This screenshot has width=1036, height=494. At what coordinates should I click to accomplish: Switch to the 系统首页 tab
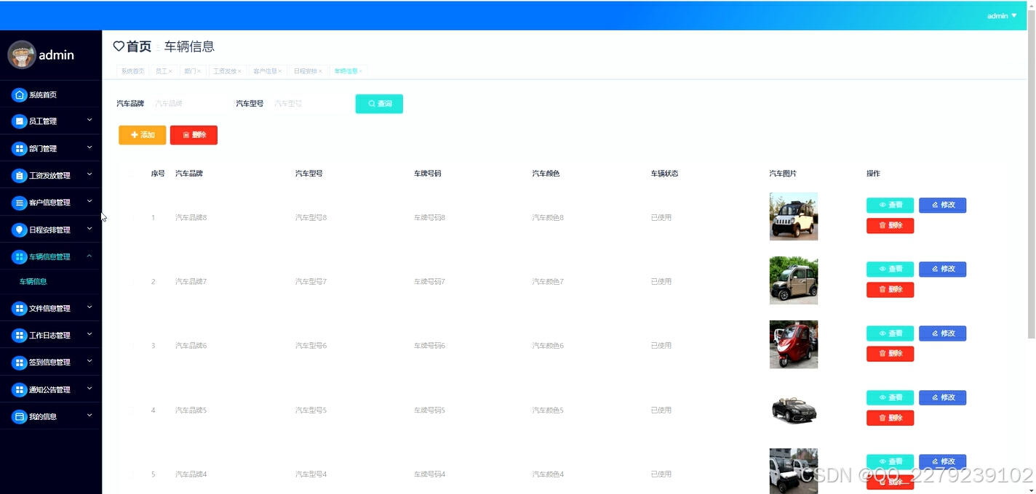(x=132, y=70)
